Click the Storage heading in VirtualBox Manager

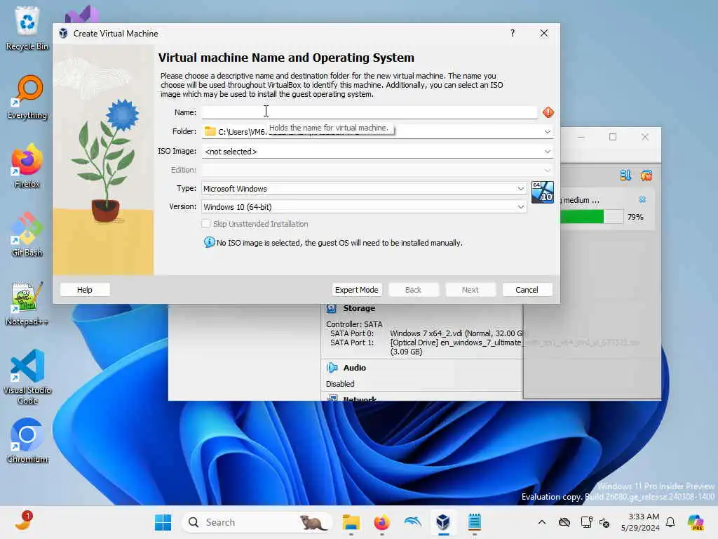pyautogui.click(x=359, y=308)
